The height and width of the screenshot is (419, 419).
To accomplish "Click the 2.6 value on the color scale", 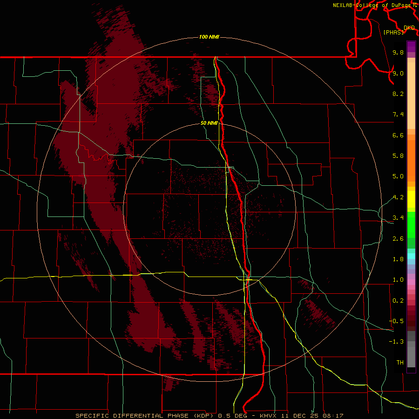I will pyautogui.click(x=398, y=239).
